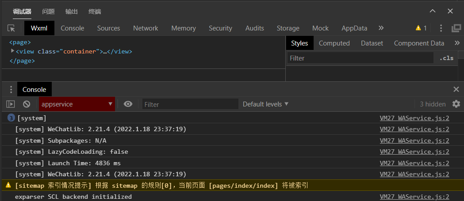This screenshot has height=201, width=464.
Task: Switch to the Wxml tab
Action: 39,28
